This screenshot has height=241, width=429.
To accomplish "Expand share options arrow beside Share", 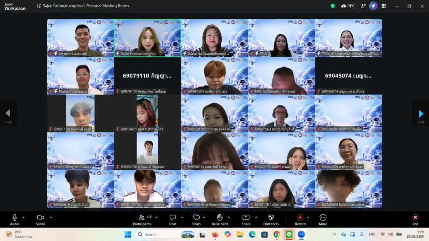I will click(x=256, y=218).
